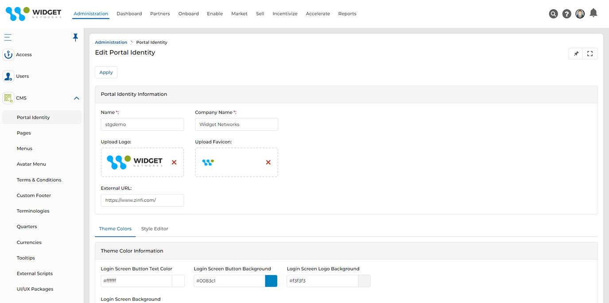Select the Access icon in sidebar

coord(8,54)
